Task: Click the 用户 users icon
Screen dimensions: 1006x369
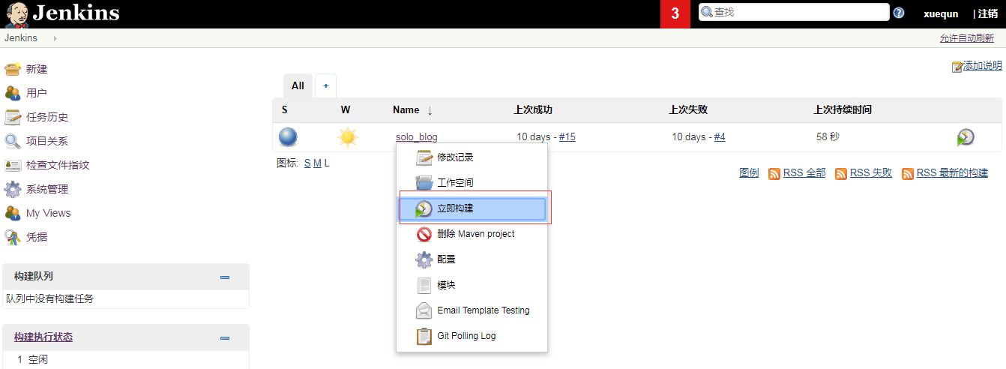Action: [13, 93]
